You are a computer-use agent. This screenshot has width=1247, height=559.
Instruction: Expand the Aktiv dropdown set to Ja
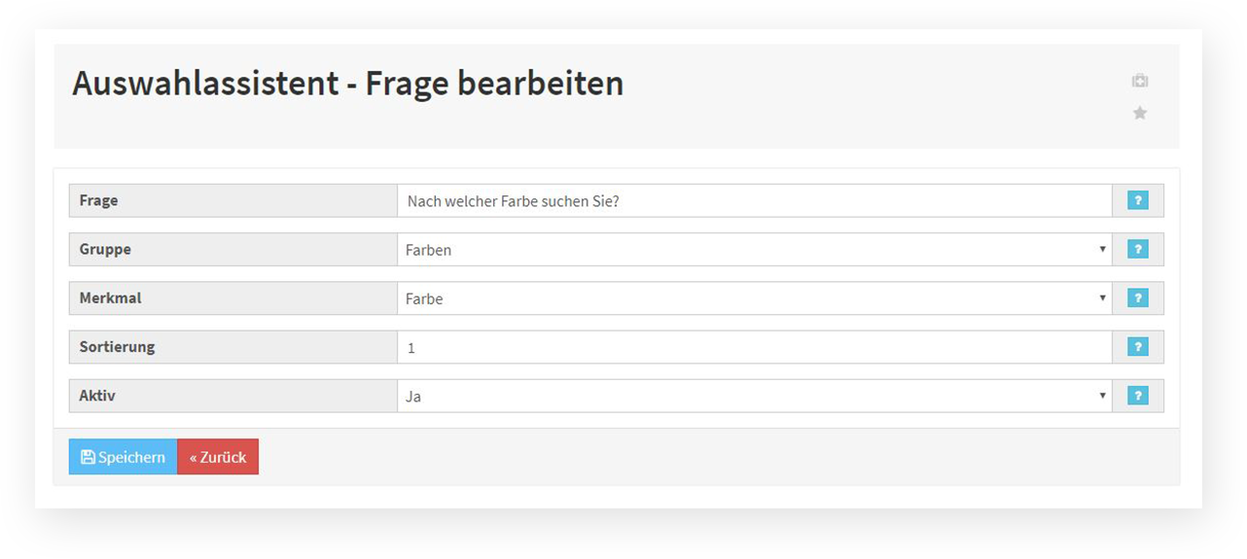[x=755, y=396]
